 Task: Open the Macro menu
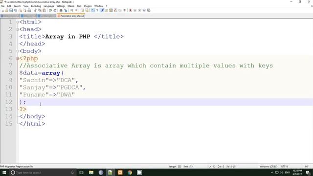[x=71, y=6]
